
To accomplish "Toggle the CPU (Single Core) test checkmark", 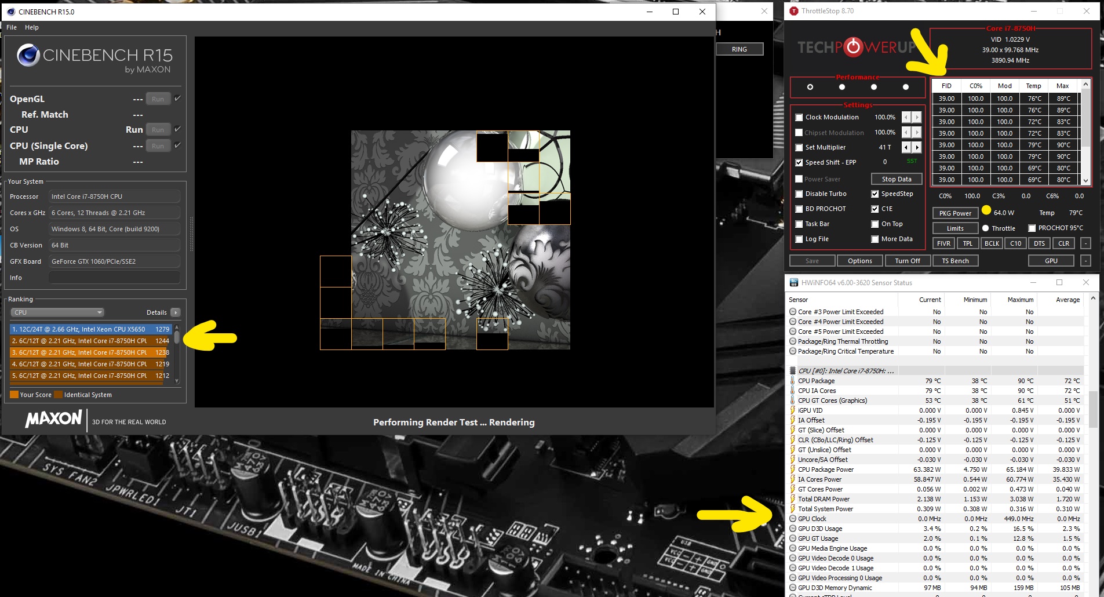I will [178, 145].
